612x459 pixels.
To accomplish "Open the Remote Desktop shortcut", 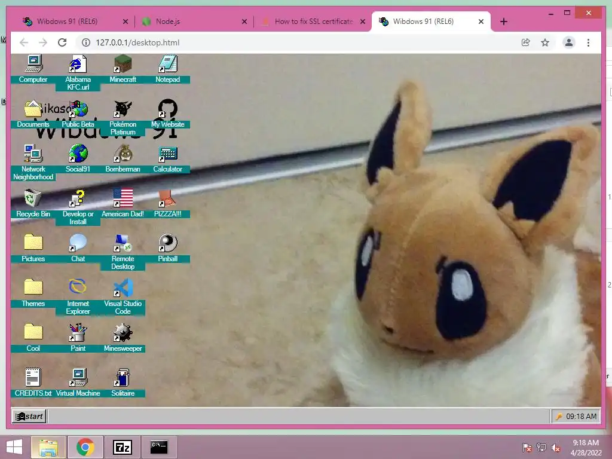I will pyautogui.click(x=123, y=252).
